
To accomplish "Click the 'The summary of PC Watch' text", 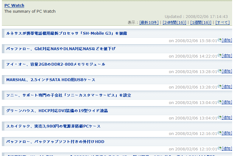I will (x=30, y=11).
